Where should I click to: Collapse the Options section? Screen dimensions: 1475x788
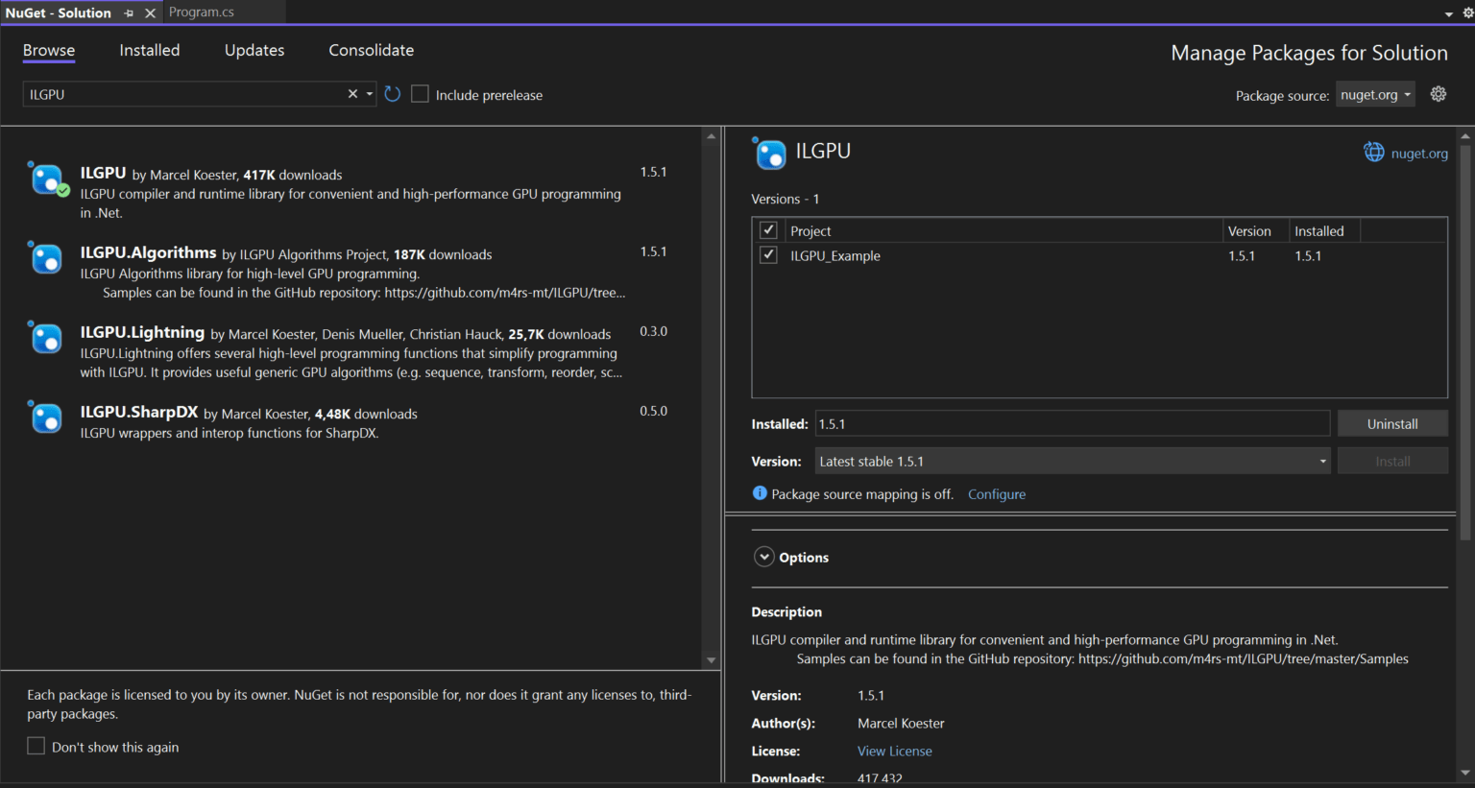tap(763, 556)
